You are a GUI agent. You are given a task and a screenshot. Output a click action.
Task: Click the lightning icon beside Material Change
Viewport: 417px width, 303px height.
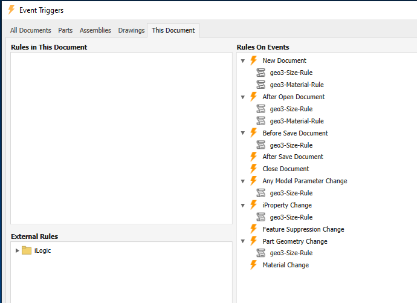pyautogui.click(x=254, y=265)
